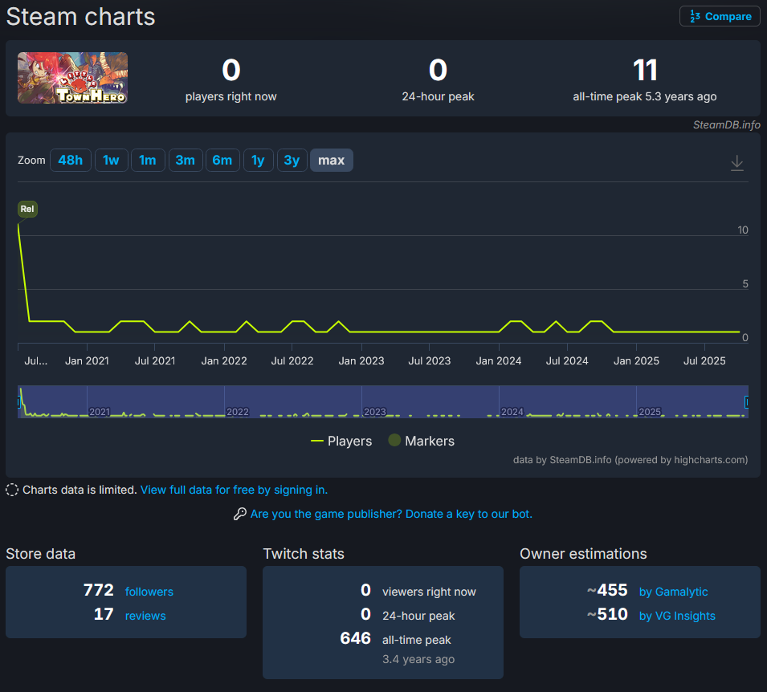Click the ~455 owner estimate
The height and width of the screenshot is (692, 767).
tap(607, 590)
